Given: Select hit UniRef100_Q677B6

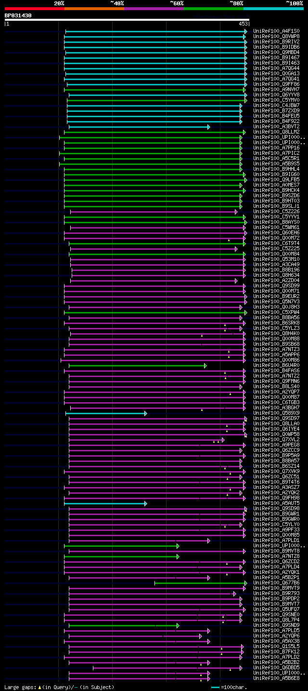Looking at the screenshot, I should (276, 583).
